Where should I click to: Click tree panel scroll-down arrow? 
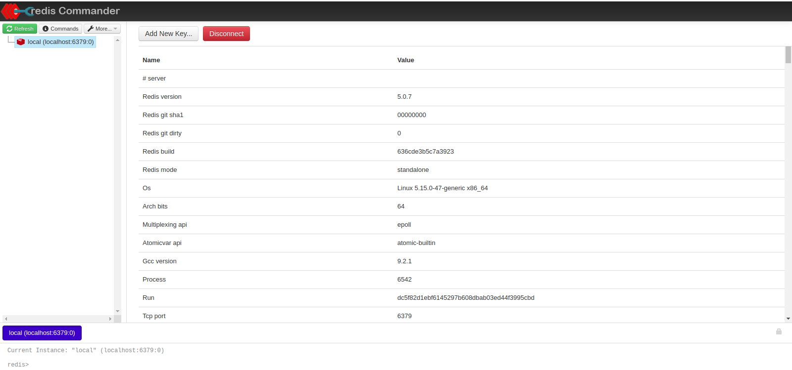(x=117, y=311)
